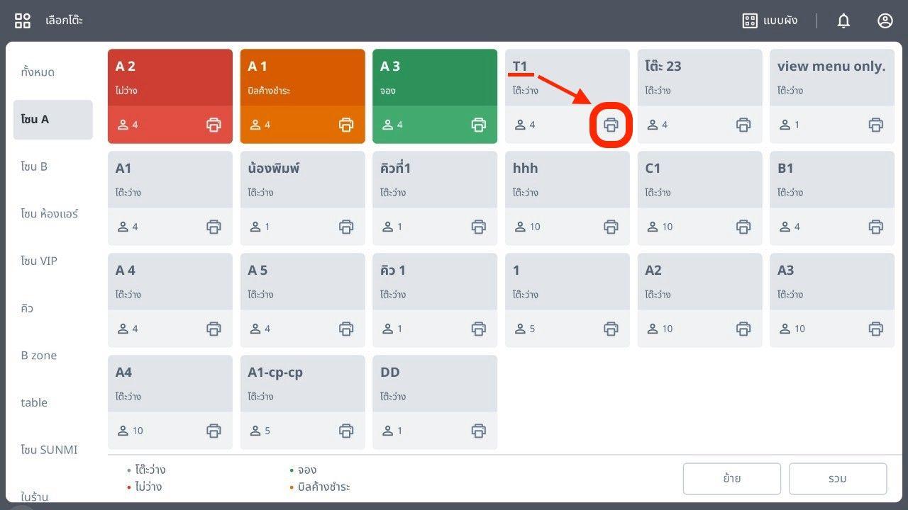This screenshot has height=510, width=908.
Task: Click printer icon on table DD
Action: click(479, 431)
